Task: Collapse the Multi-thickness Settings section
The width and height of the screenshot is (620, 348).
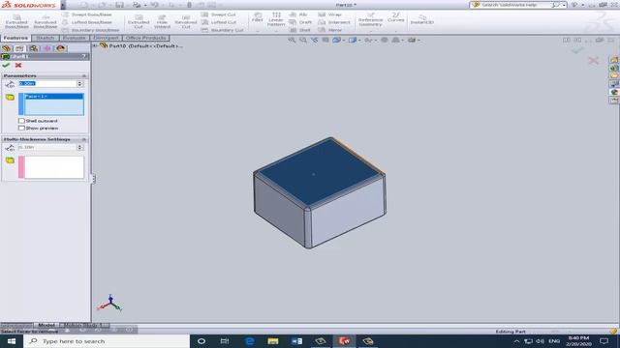Action: [x=84, y=139]
